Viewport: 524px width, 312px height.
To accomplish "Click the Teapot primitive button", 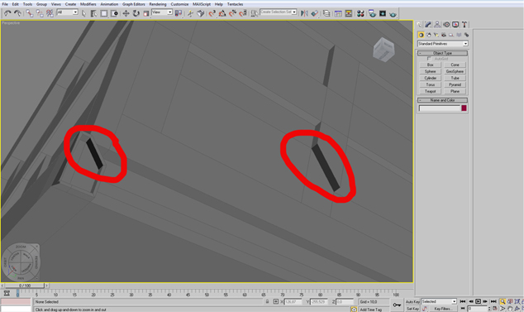I will click(x=431, y=91).
